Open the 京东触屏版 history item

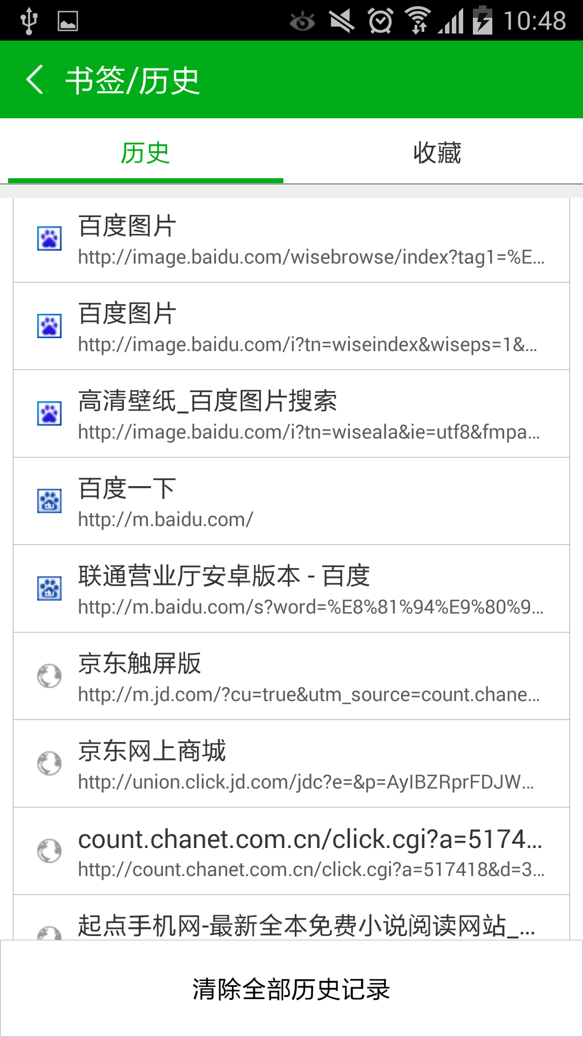click(291, 676)
